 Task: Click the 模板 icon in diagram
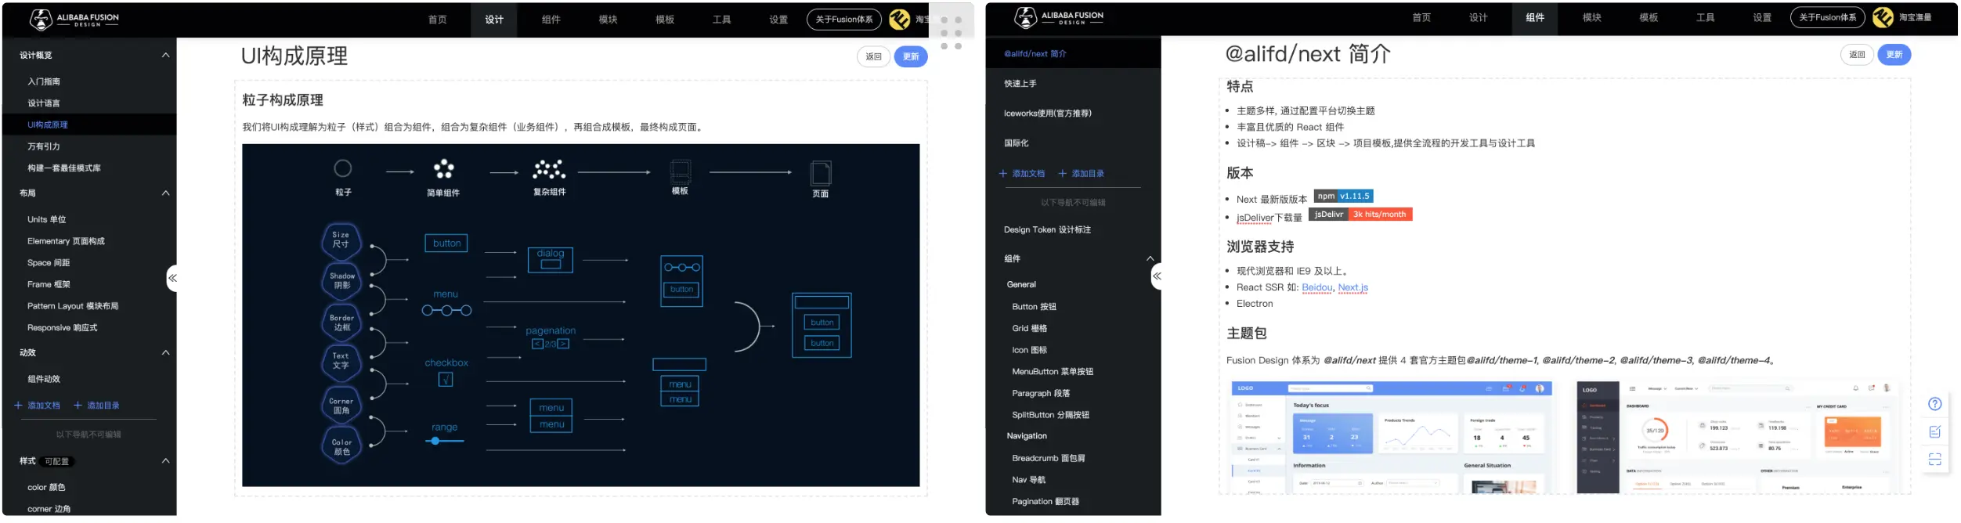[681, 171]
